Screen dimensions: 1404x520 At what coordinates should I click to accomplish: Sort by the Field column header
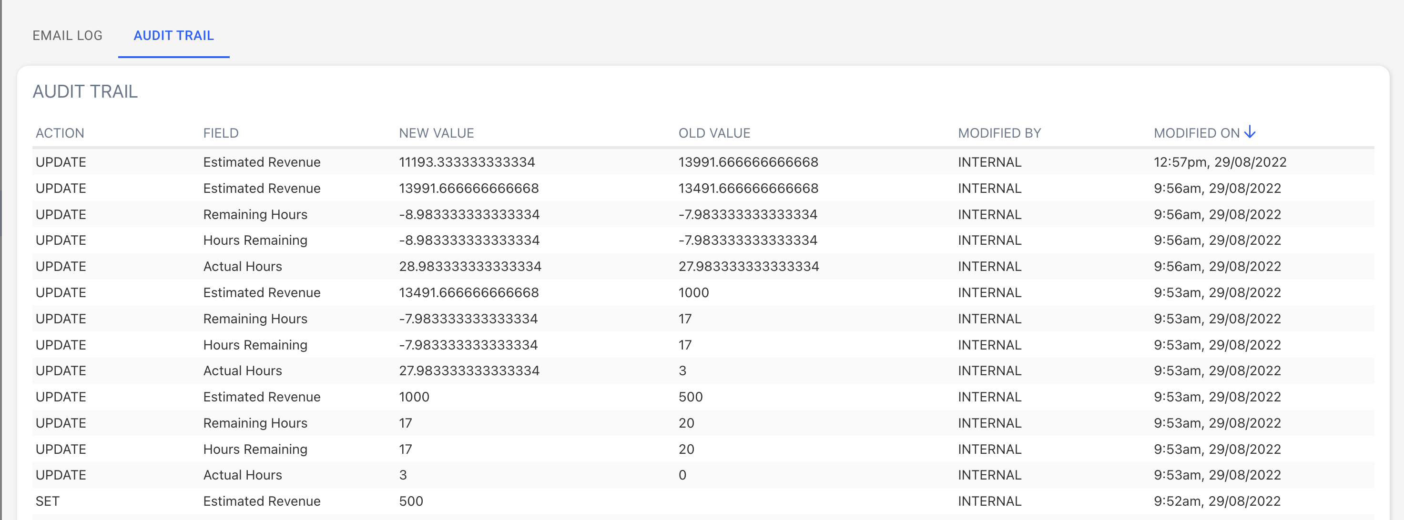point(221,133)
